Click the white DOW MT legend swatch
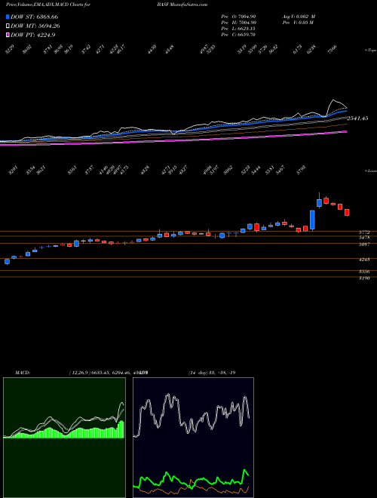This screenshot has width=377, height=498. pos(8,26)
